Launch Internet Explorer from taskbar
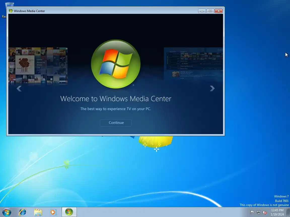 coord(23,212)
